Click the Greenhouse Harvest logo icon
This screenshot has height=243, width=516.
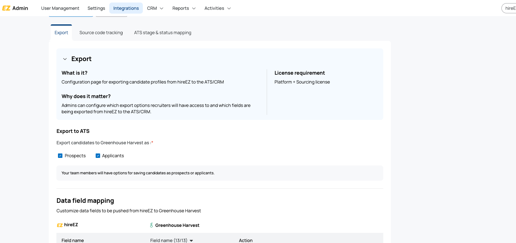point(151,225)
